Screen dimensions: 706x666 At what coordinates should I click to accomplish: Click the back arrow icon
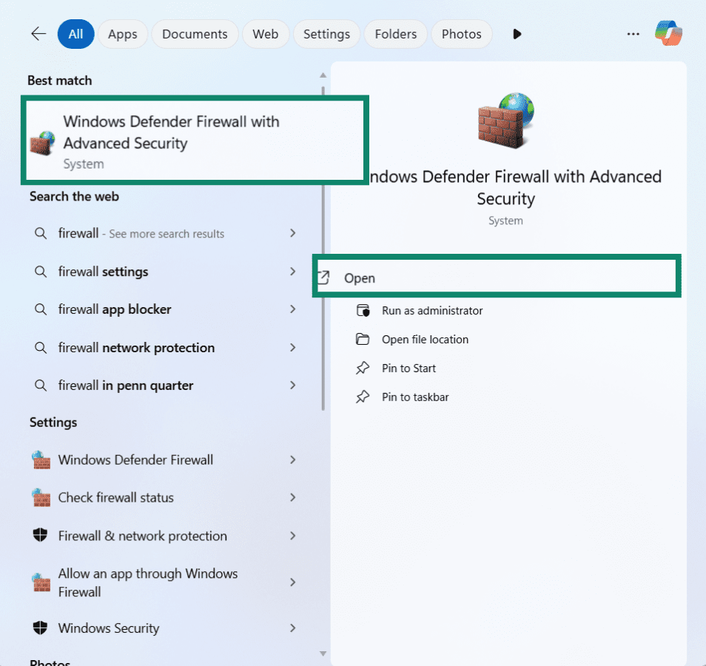point(38,34)
